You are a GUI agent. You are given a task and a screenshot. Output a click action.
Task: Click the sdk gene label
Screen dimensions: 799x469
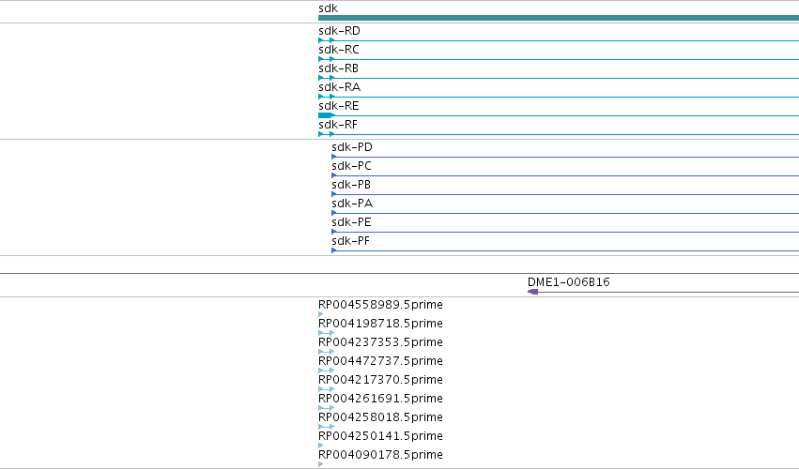coord(329,8)
